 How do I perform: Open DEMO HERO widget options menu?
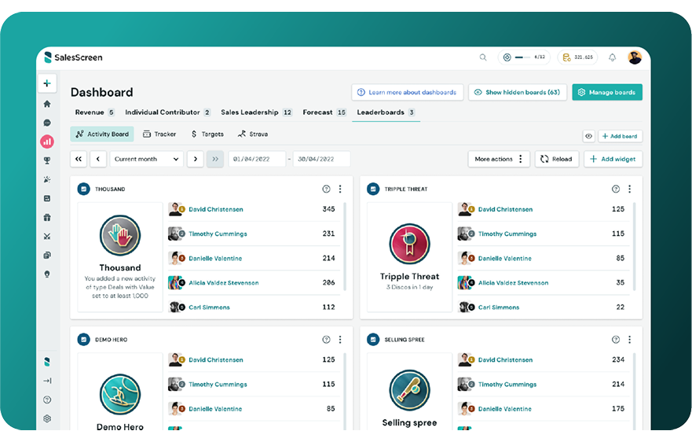340,340
